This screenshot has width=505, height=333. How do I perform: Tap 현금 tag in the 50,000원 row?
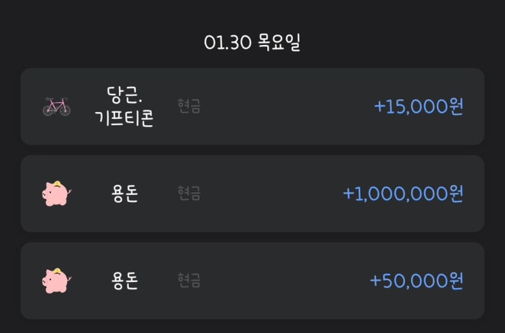(x=188, y=281)
